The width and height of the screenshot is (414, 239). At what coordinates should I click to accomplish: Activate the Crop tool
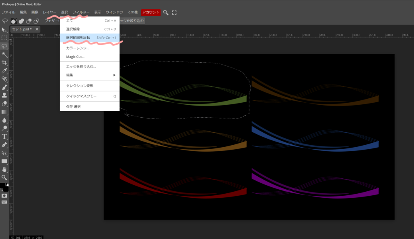(4, 63)
